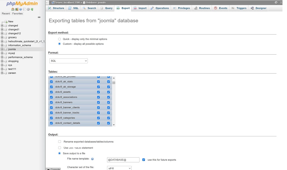This screenshot has height=170, width=287.
Task: Click the MySQL documentation pages icon
Action: (x=24, y=9)
